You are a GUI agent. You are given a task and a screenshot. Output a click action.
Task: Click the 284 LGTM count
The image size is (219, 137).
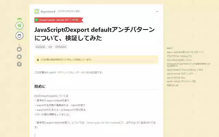[x=19, y=19]
